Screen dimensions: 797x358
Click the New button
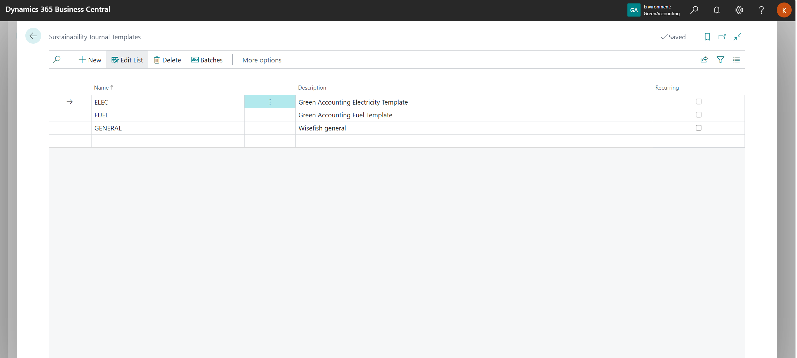pyautogui.click(x=90, y=60)
